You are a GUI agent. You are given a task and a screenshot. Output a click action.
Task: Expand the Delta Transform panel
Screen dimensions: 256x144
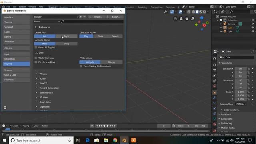(x=222, y=110)
